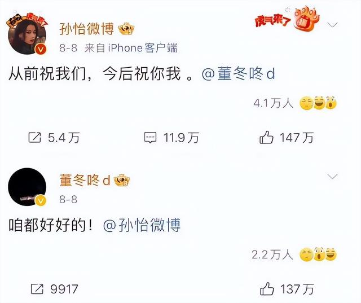The height and width of the screenshot is (303, 361).
Task: Tap the 来自 iPhone客户端 source label
Action: (x=131, y=48)
